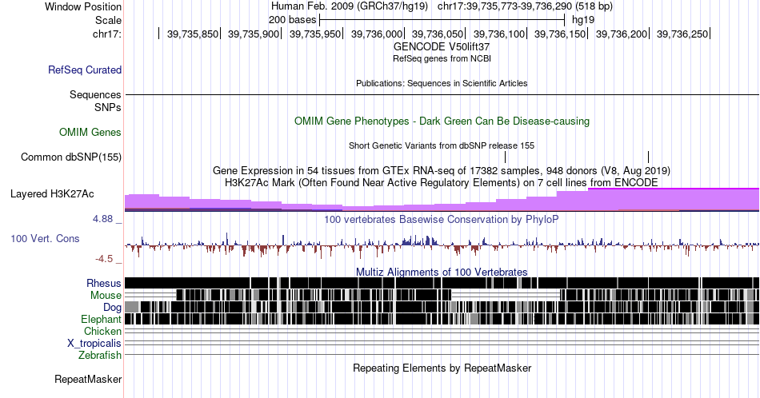The width and height of the screenshot is (760, 398).
Task: Click the SNPs track label
Action: pyautogui.click(x=108, y=107)
